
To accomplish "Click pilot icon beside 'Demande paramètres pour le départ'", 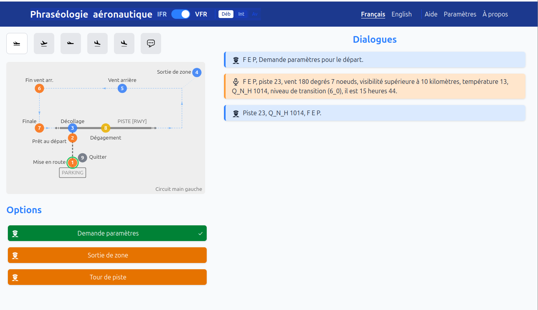I will coord(236,60).
